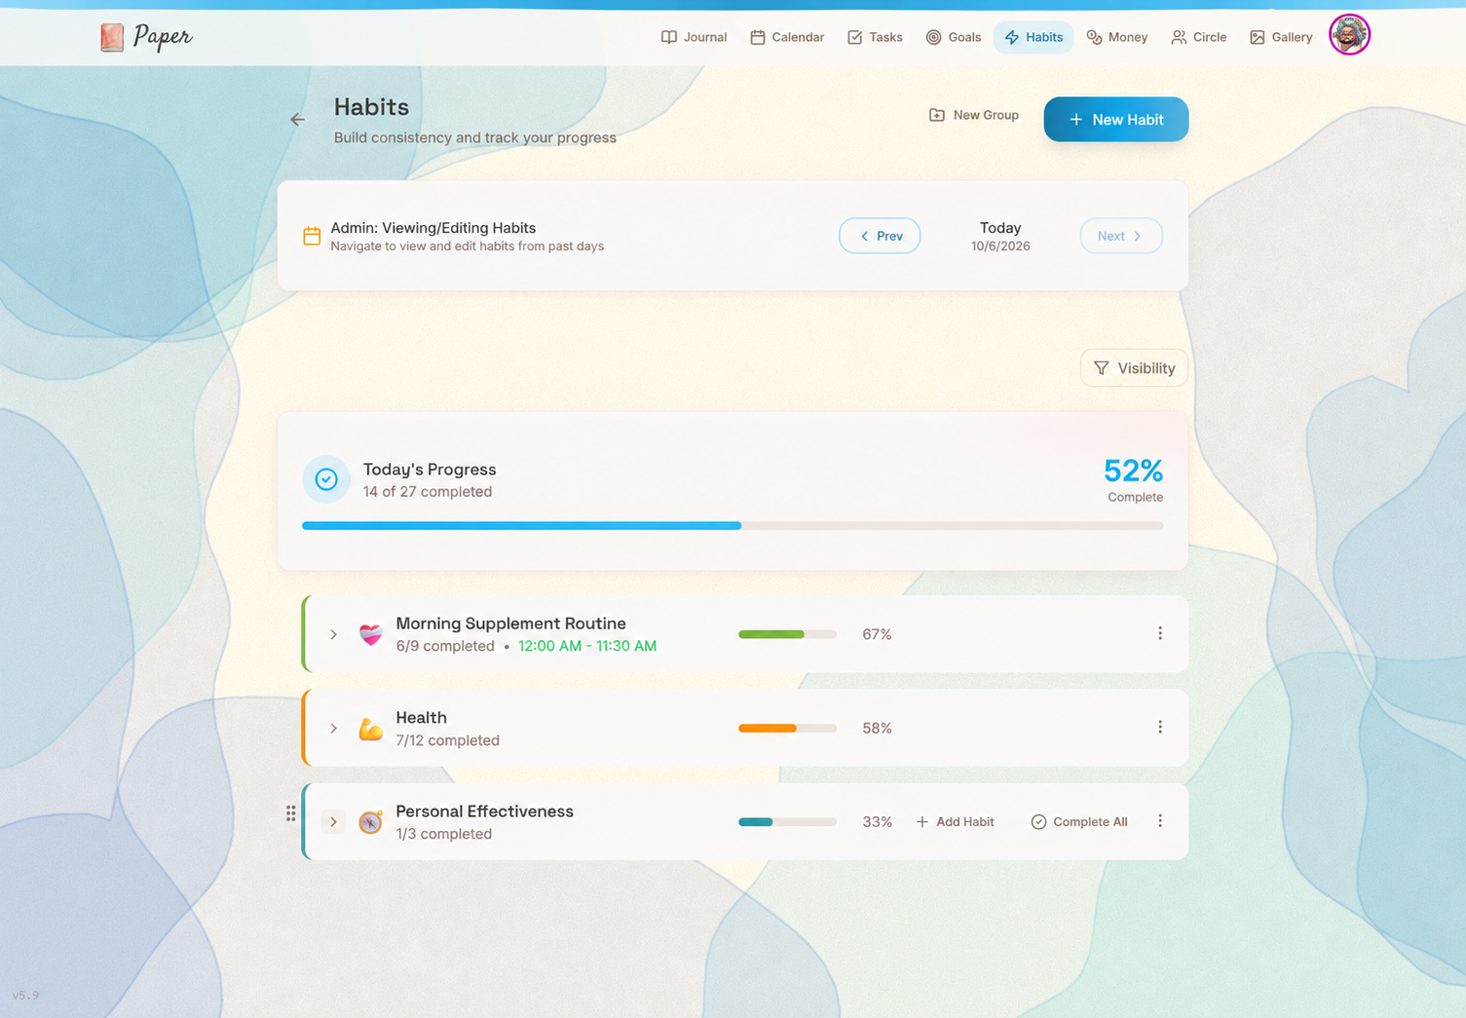Click Add Habit in Personal Effectiveness

[x=956, y=822]
